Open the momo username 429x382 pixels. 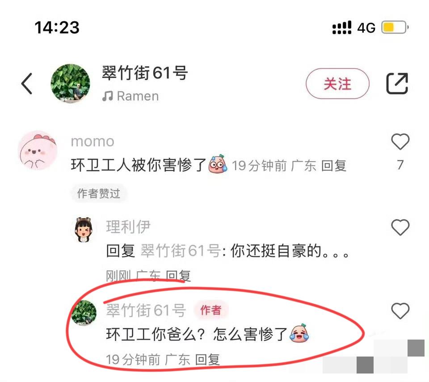pyautogui.click(x=93, y=142)
